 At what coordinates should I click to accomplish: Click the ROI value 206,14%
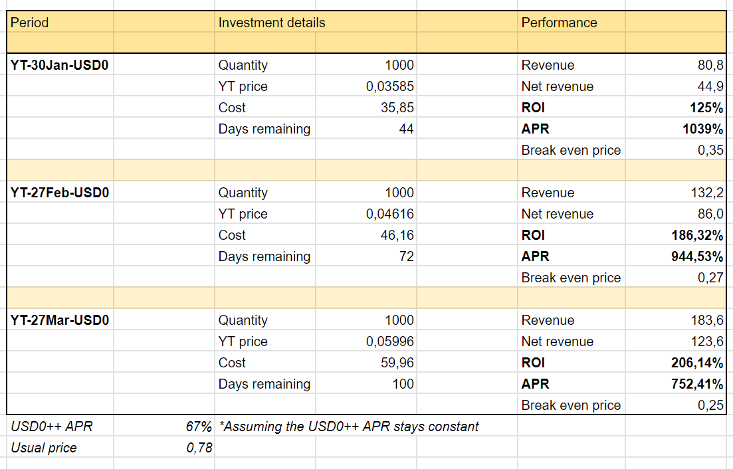697,363
